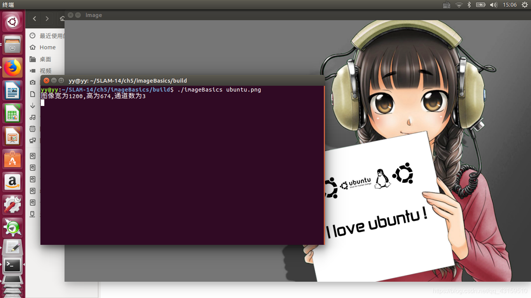Open the system gear session menu
The image size is (531, 298).
tap(525, 5)
